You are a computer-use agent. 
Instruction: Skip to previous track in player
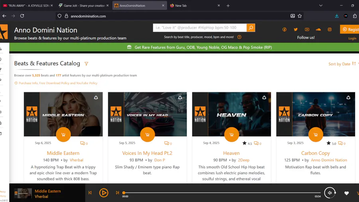[90, 192]
